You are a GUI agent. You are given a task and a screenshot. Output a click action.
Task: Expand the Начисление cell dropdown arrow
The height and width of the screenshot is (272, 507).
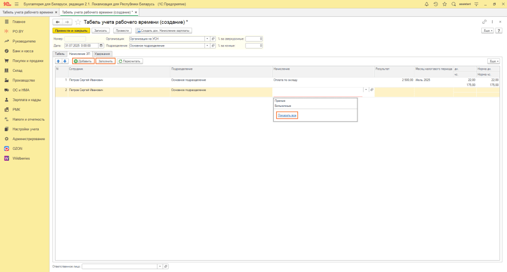coord(366,90)
